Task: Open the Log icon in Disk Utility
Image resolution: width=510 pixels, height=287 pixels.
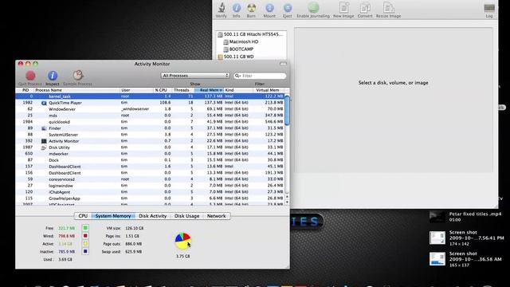Action: pyautogui.click(x=489, y=8)
